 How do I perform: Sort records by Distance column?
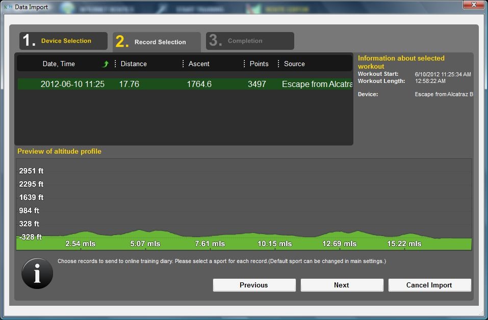(x=134, y=64)
